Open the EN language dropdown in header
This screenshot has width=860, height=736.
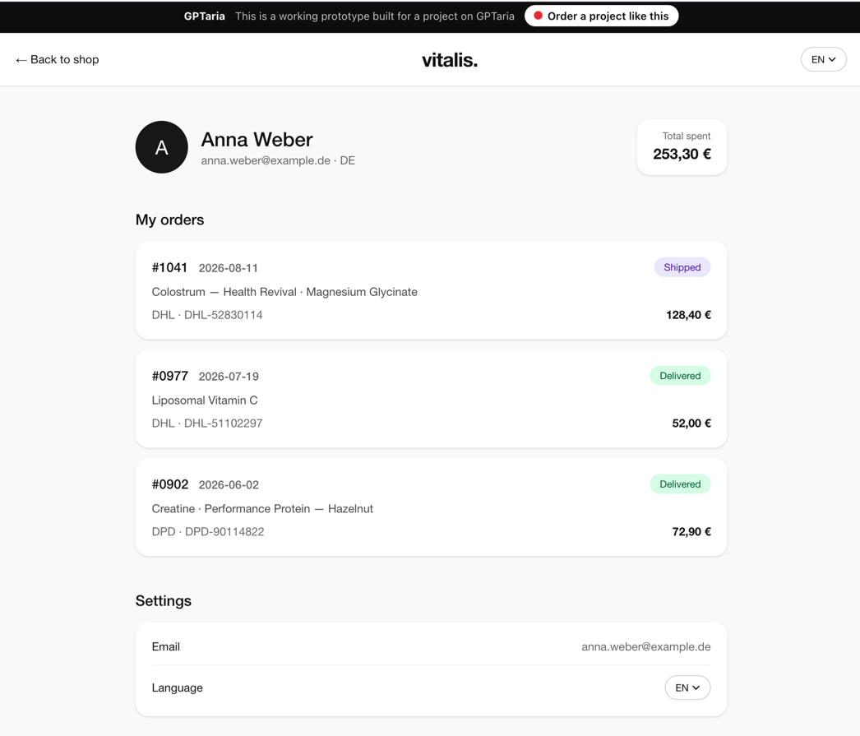click(823, 59)
